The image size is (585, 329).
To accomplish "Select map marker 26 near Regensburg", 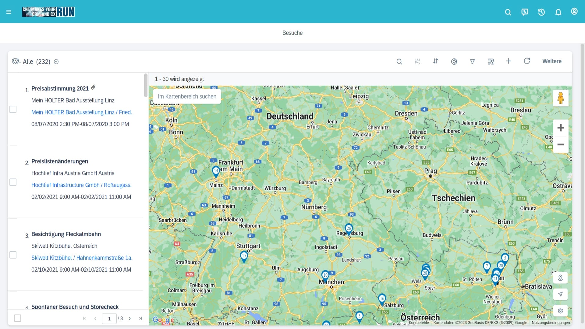I will pos(349,229).
